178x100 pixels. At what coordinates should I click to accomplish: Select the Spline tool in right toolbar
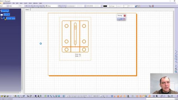click(x=176, y=62)
